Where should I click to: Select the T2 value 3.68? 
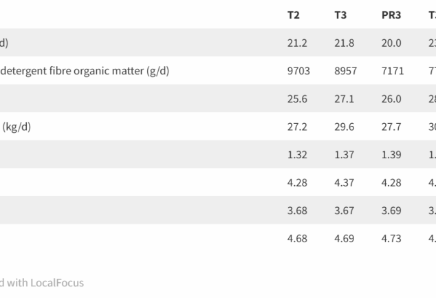(x=297, y=211)
